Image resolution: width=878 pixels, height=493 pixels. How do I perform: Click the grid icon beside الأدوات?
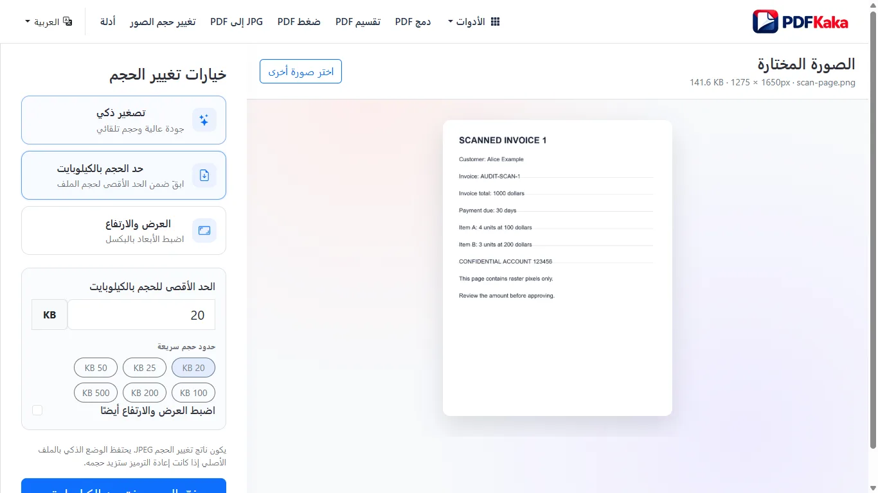495,22
